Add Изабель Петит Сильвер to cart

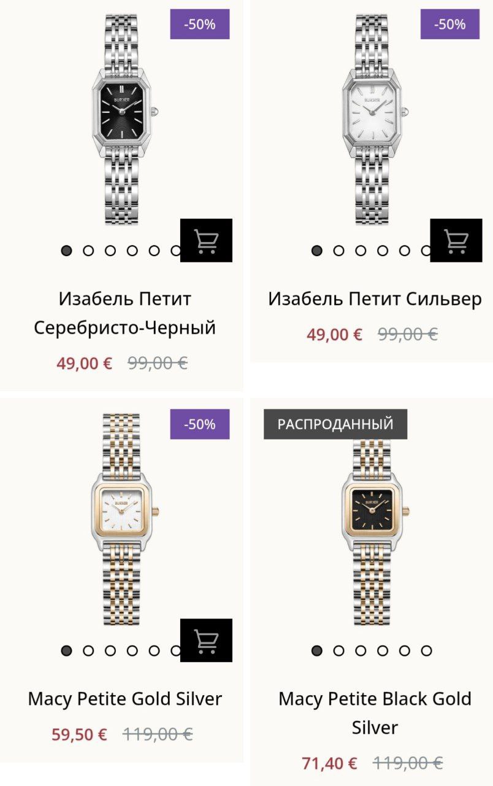(456, 240)
